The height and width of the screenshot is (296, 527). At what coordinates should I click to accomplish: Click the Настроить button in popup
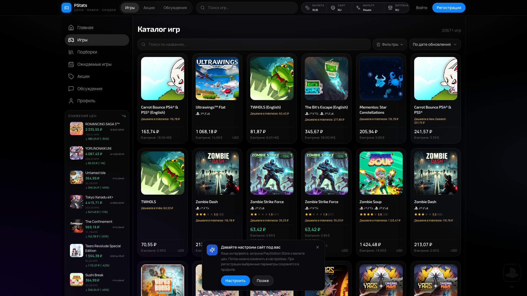[235, 281]
